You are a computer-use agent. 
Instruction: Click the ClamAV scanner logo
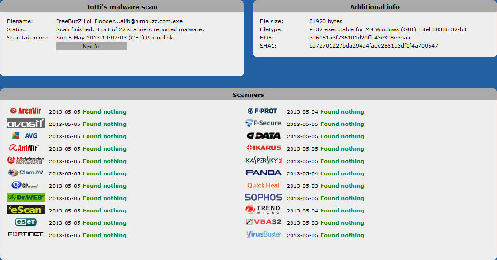click(x=25, y=173)
